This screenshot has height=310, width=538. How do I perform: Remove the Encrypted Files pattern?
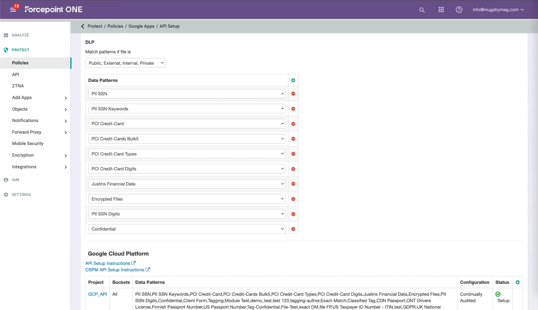pyautogui.click(x=293, y=199)
